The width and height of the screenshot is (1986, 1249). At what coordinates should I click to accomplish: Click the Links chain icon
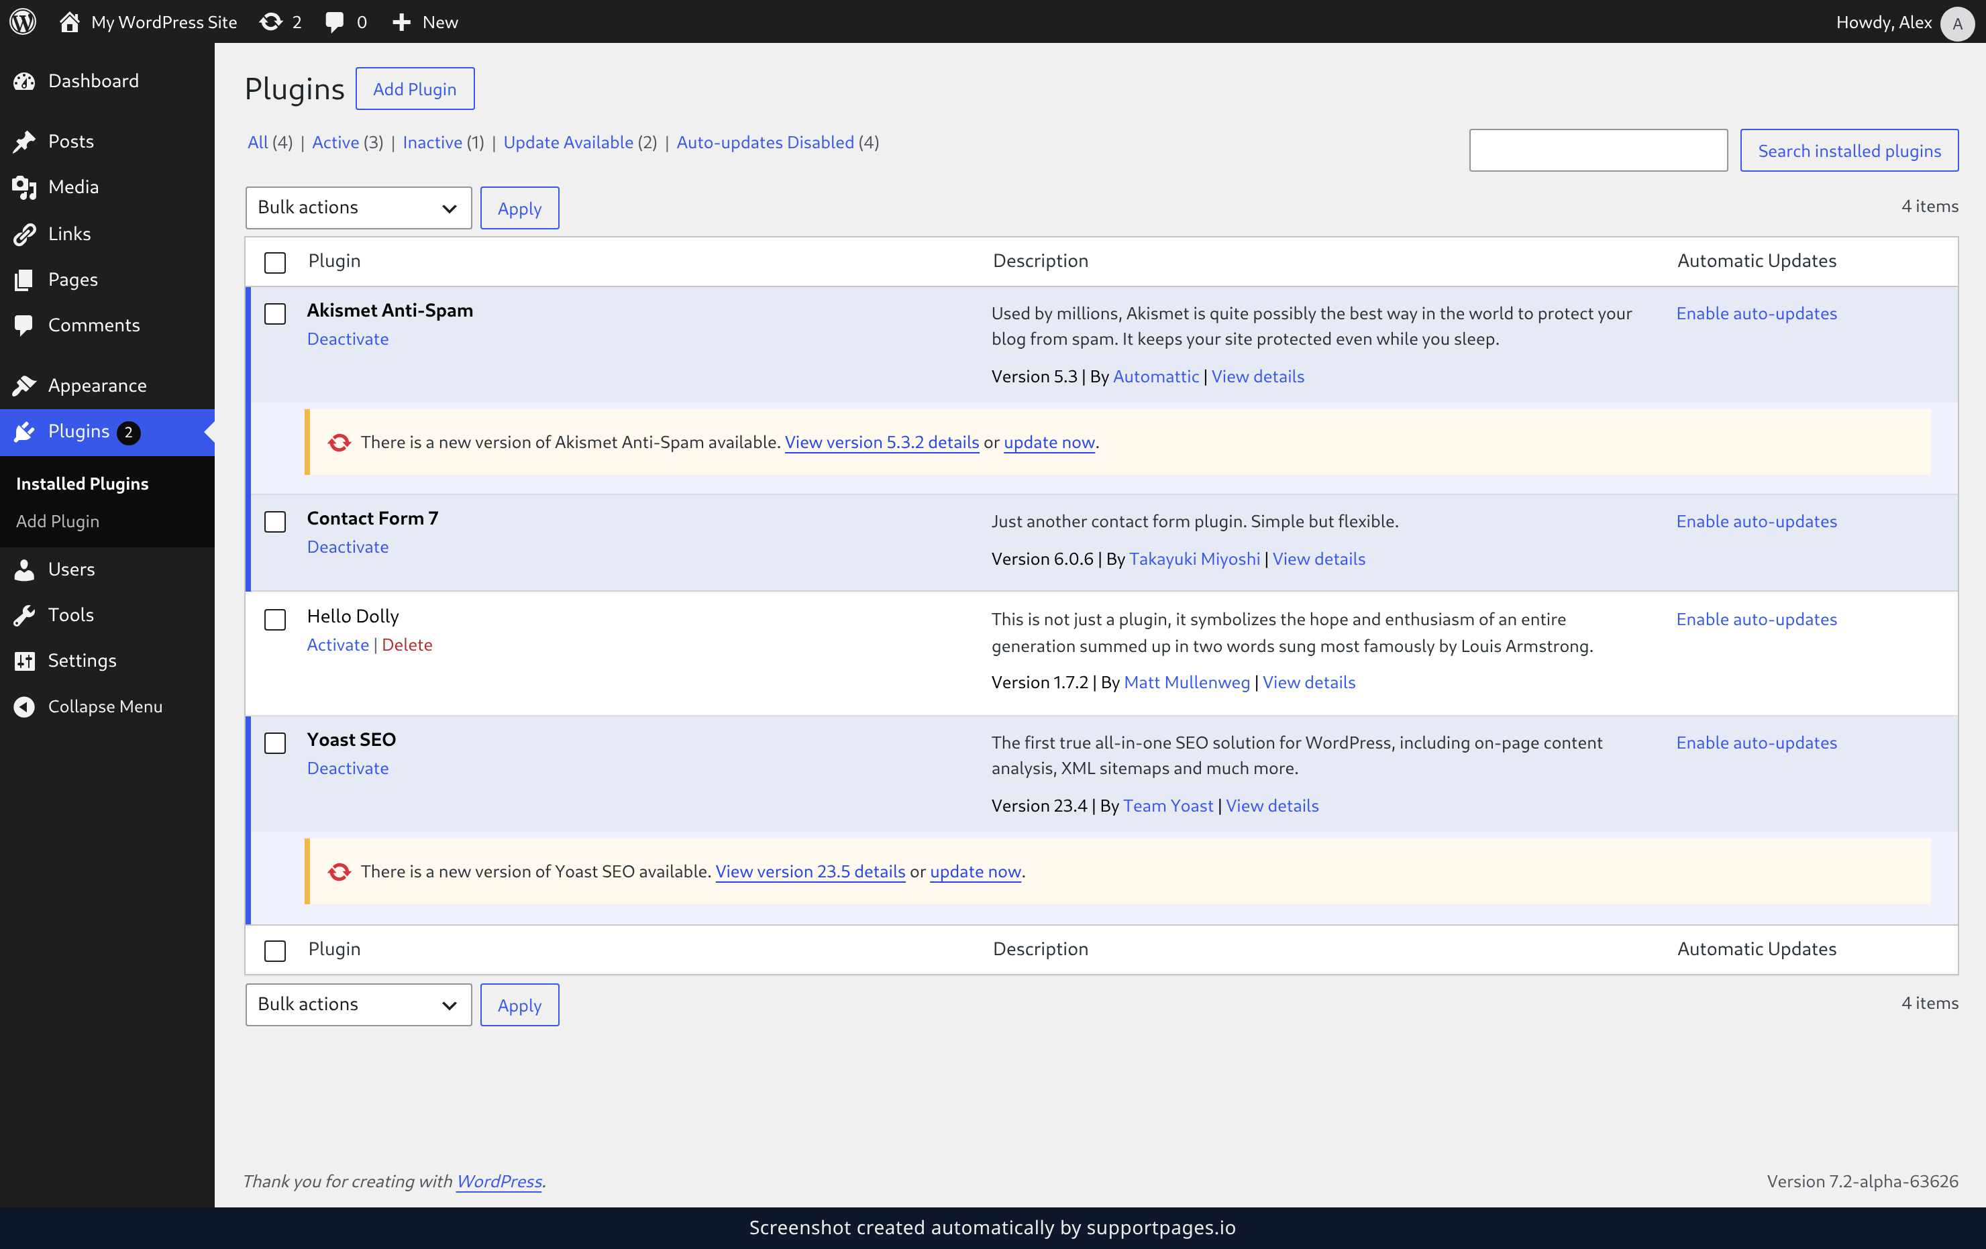25,234
